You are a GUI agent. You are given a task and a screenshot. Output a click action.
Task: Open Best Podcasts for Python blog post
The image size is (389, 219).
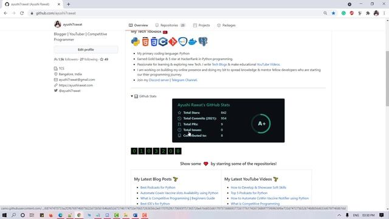tap(158, 187)
